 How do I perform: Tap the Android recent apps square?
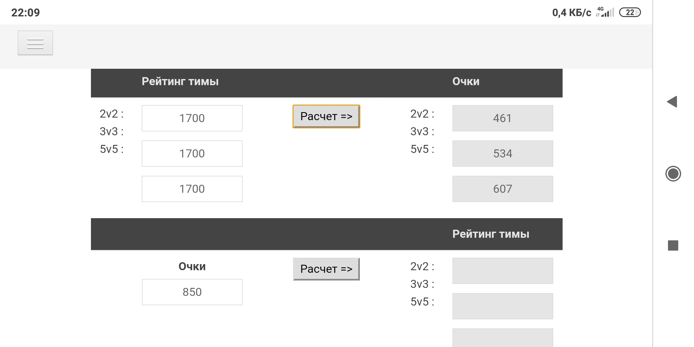673,245
